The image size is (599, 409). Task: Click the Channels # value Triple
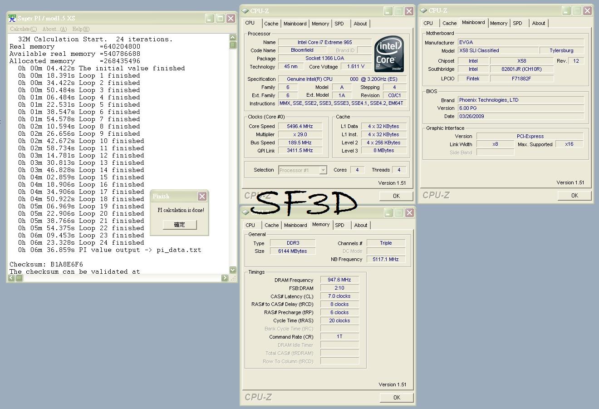pos(386,243)
